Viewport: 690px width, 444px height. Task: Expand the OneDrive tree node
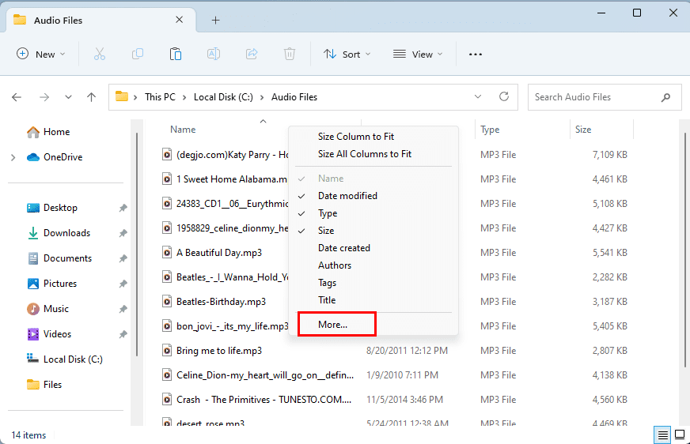coord(13,157)
